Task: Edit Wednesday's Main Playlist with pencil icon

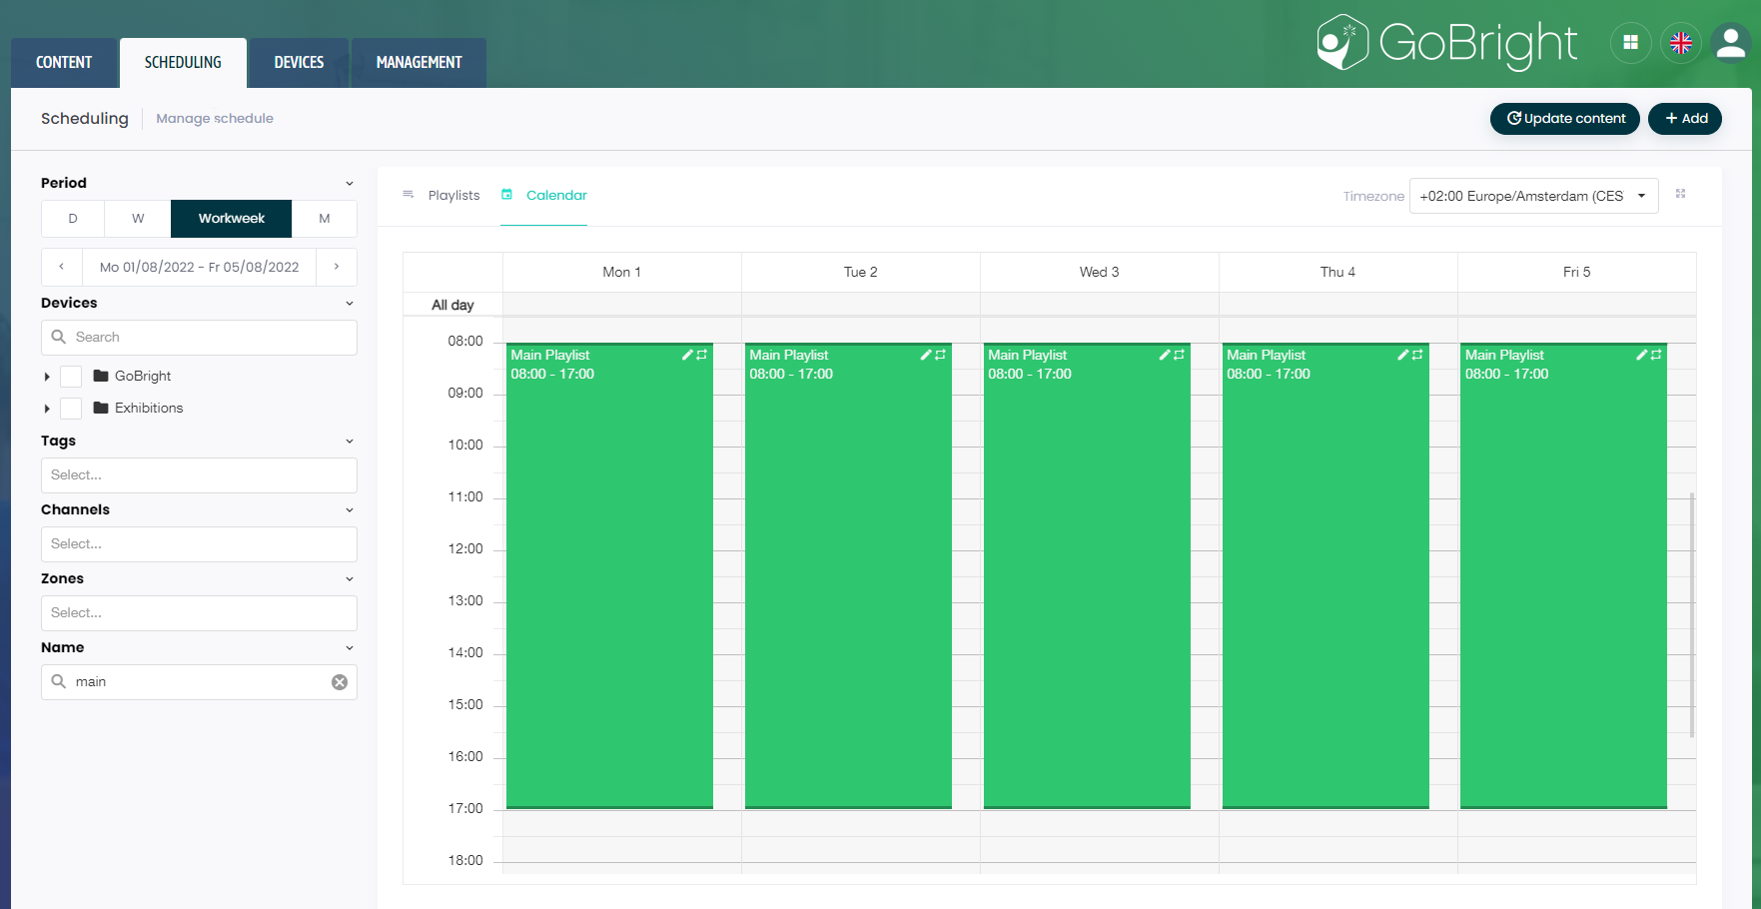Action: tap(1165, 355)
